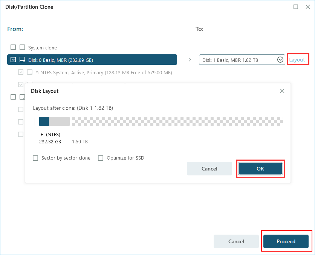
Task: Click the Disk 0 drive icon
Action: tap(22, 60)
